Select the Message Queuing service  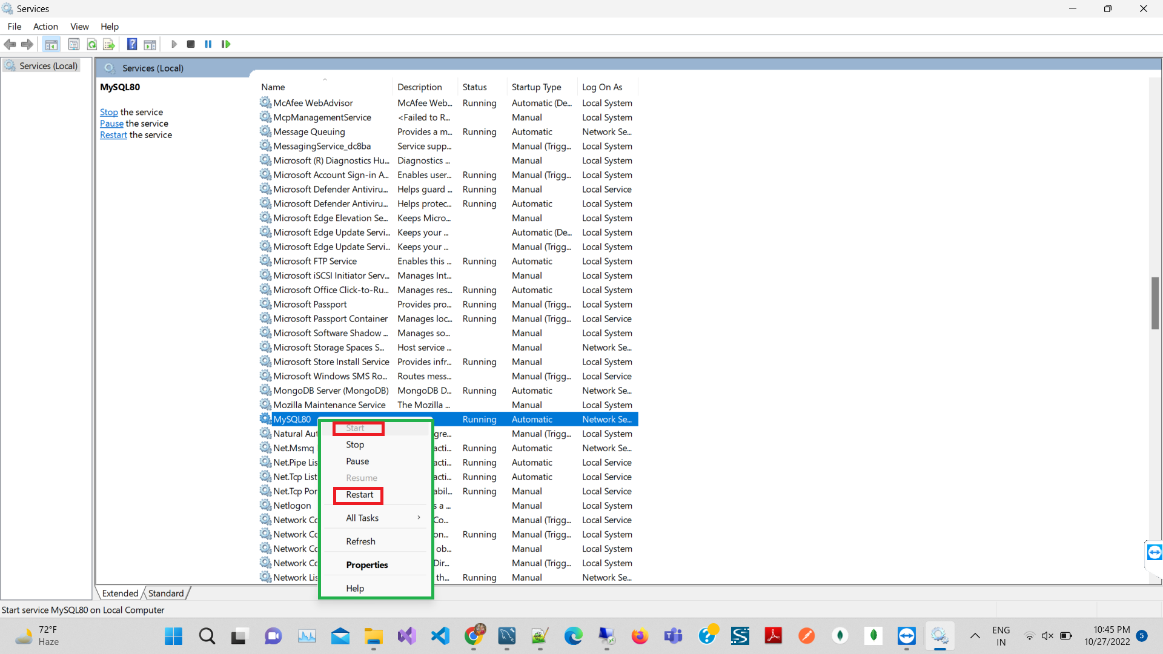448,132
